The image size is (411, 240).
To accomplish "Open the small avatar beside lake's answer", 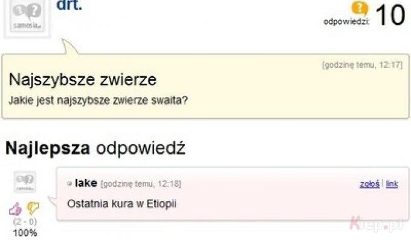I will pos(25,182).
